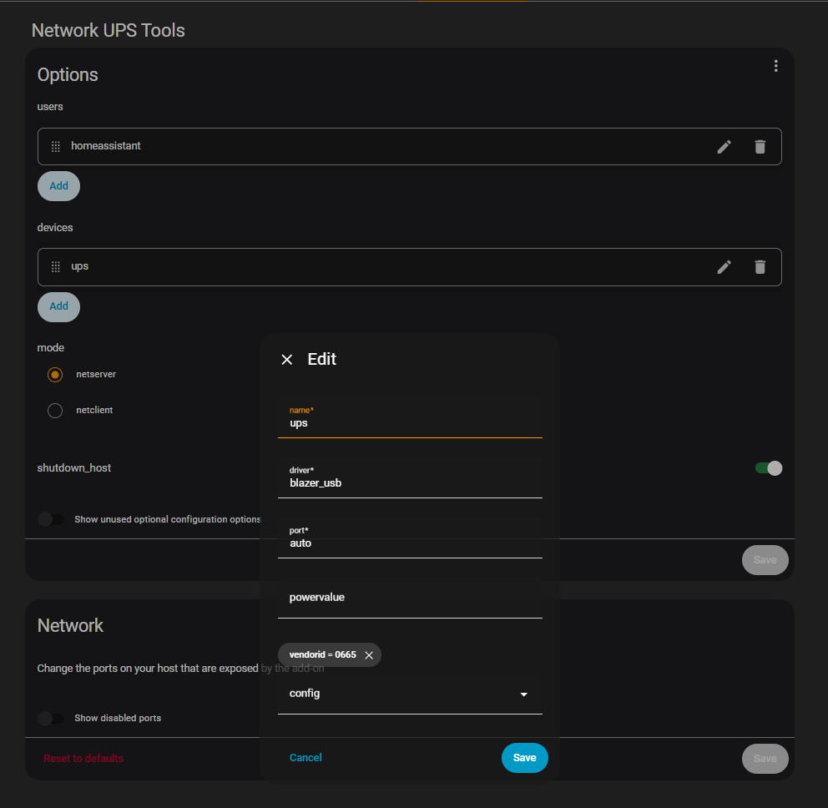
Task: Open the three-dot Options overflow menu
Action: (775, 66)
